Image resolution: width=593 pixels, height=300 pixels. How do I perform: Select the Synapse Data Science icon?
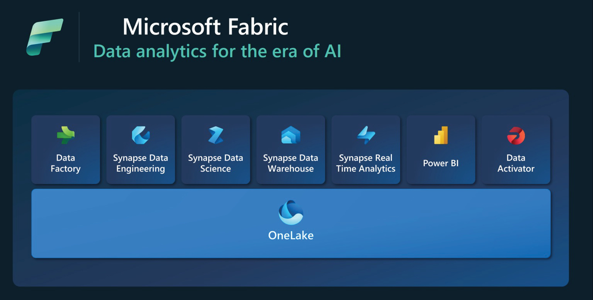click(216, 135)
